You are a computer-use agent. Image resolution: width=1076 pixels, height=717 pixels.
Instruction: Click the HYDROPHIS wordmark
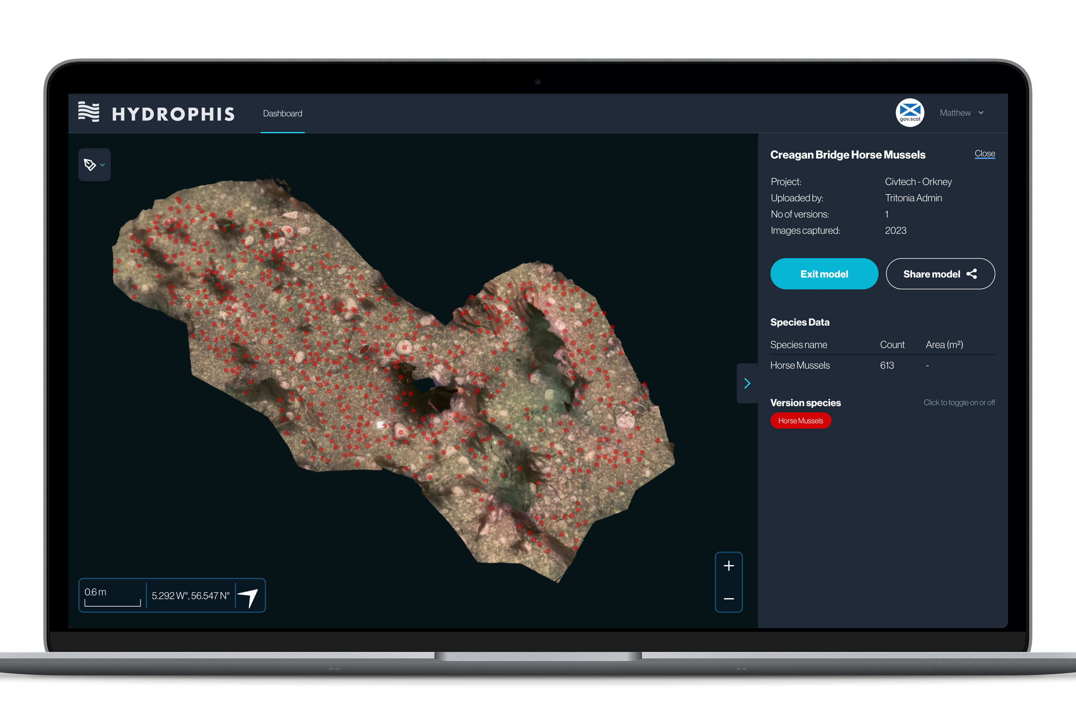click(x=173, y=114)
